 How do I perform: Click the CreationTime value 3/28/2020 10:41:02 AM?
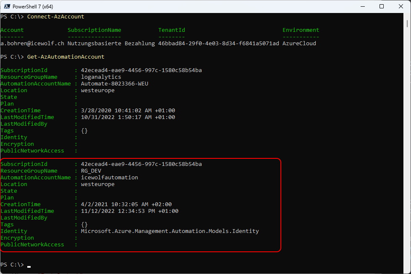tap(128, 111)
